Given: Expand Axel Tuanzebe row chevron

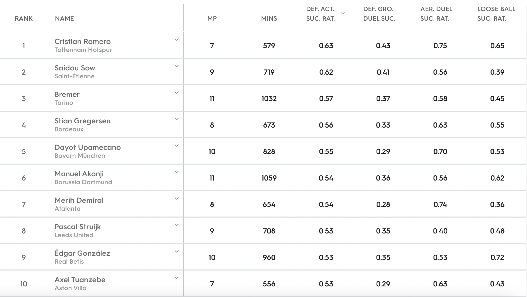Looking at the screenshot, I should (x=176, y=278).
